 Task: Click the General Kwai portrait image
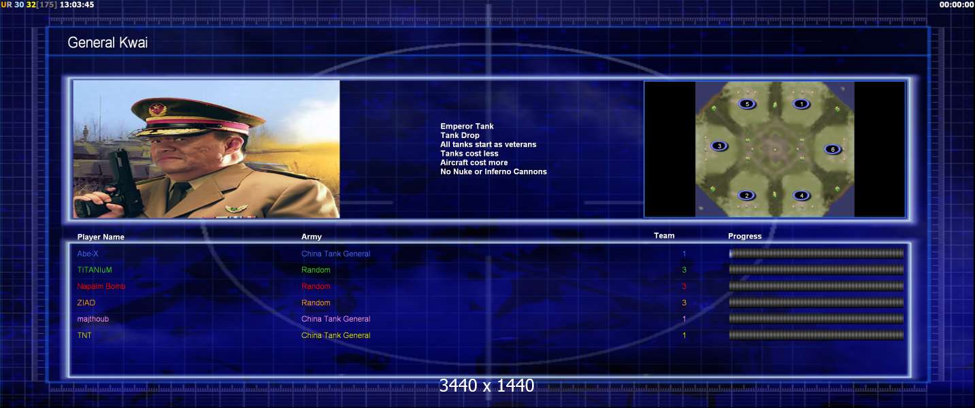206,149
